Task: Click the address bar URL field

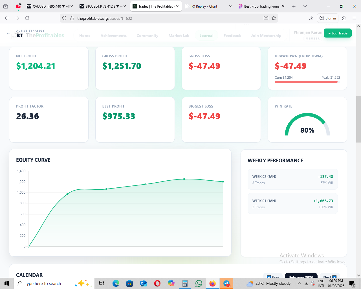Action: click(166, 18)
